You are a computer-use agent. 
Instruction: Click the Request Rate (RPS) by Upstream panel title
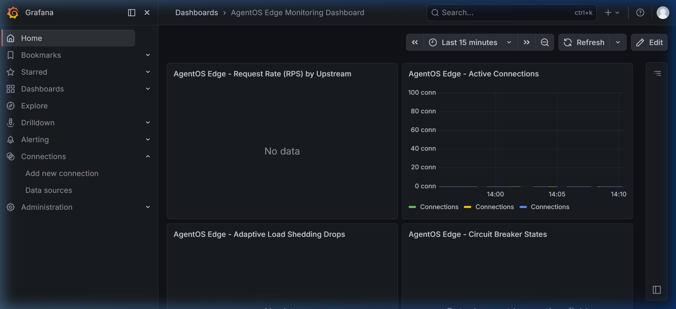tap(262, 74)
